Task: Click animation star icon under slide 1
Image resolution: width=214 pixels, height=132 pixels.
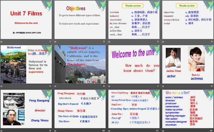Action: coord(1,42)
